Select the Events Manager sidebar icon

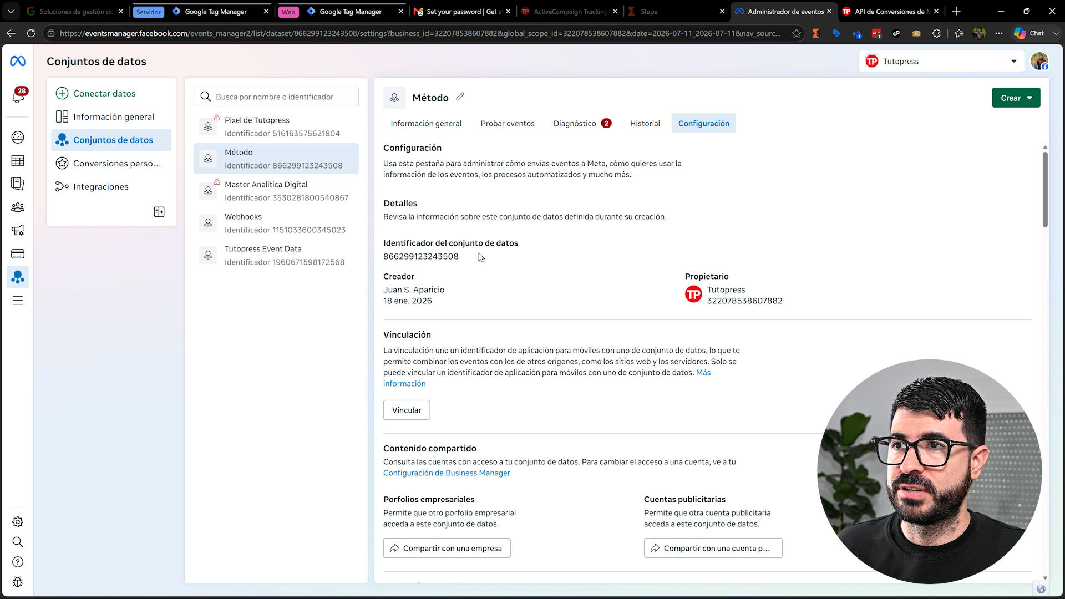click(x=18, y=277)
